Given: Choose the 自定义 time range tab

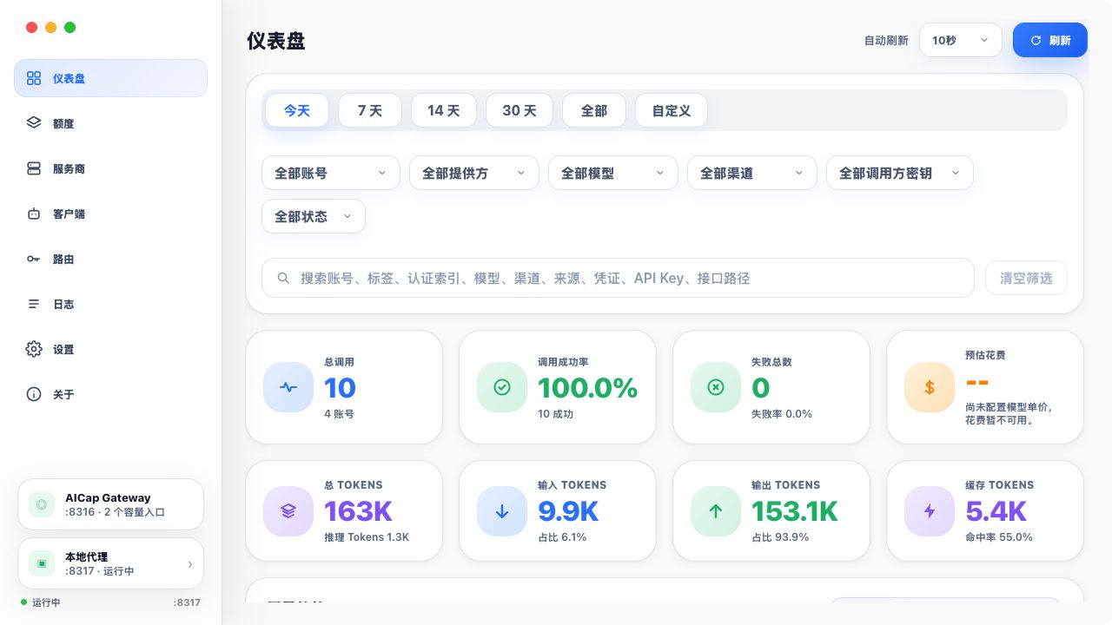Looking at the screenshot, I should (x=672, y=110).
